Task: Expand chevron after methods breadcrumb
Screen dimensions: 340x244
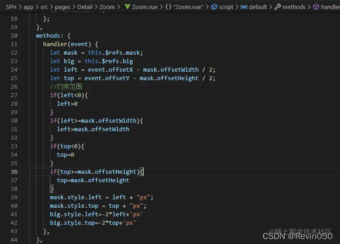Action: (309, 7)
